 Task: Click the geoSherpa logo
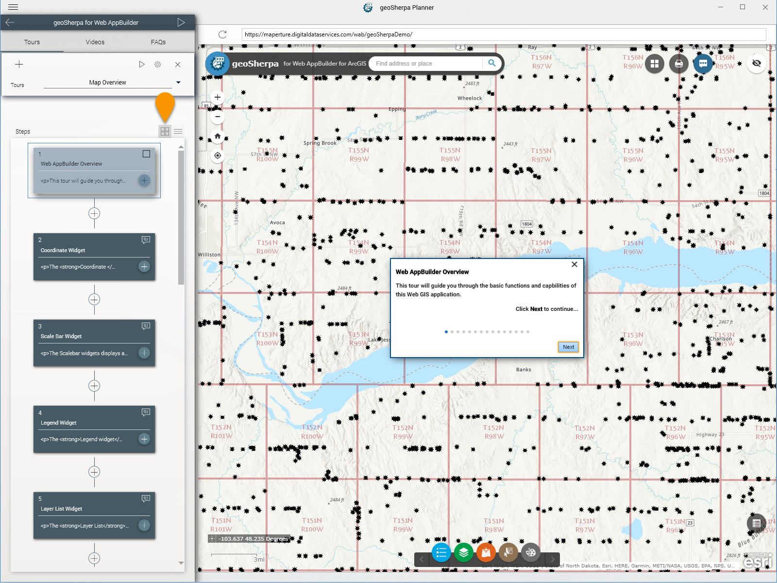218,64
